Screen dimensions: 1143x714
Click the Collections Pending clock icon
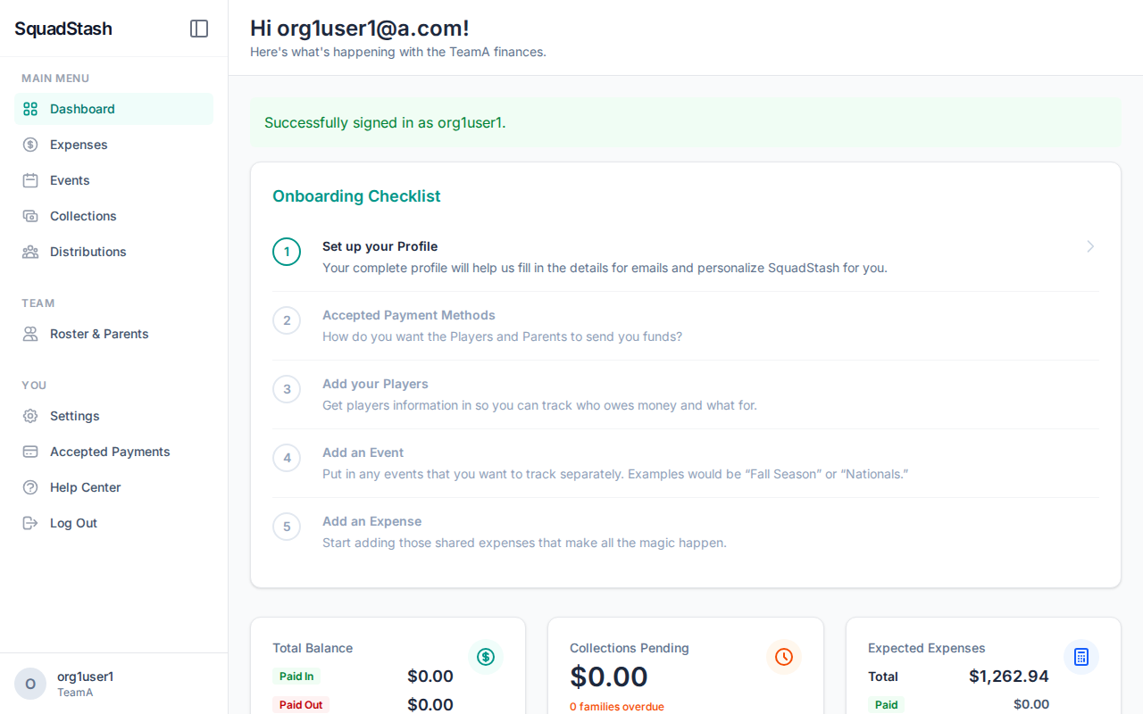783,657
